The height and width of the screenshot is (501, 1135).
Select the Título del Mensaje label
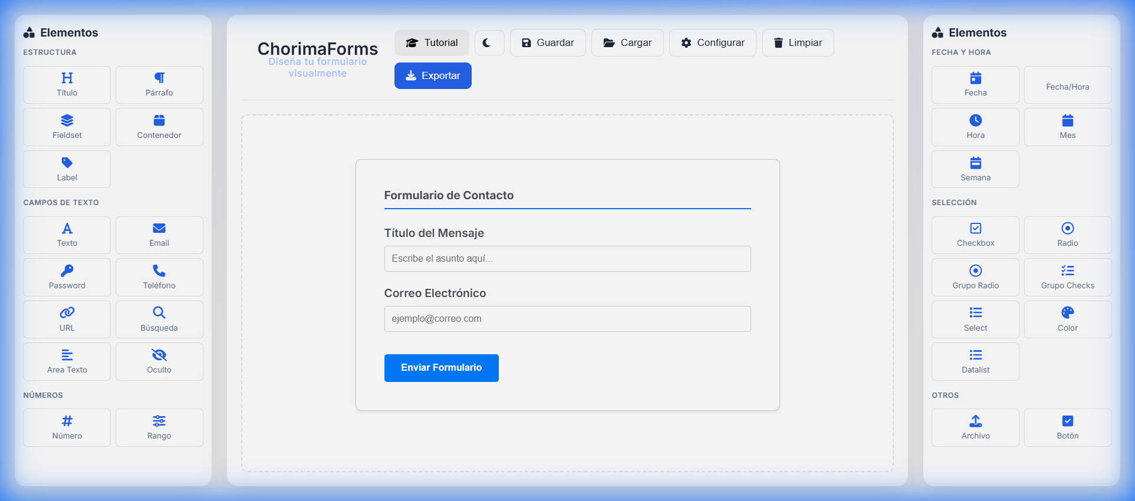point(434,233)
